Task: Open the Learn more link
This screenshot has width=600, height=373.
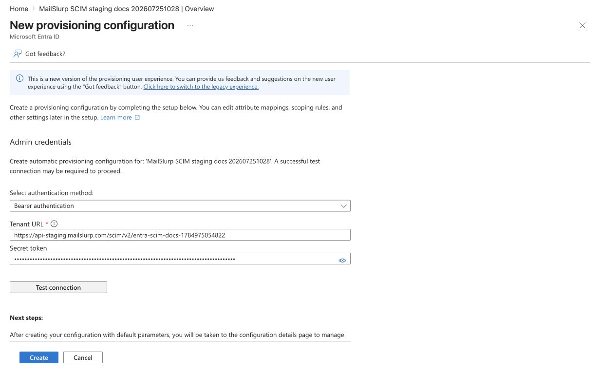Action: coord(116,117)
